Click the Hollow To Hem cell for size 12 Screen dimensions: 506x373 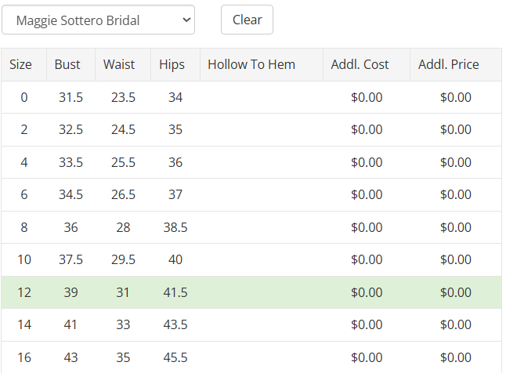[262, 292]
